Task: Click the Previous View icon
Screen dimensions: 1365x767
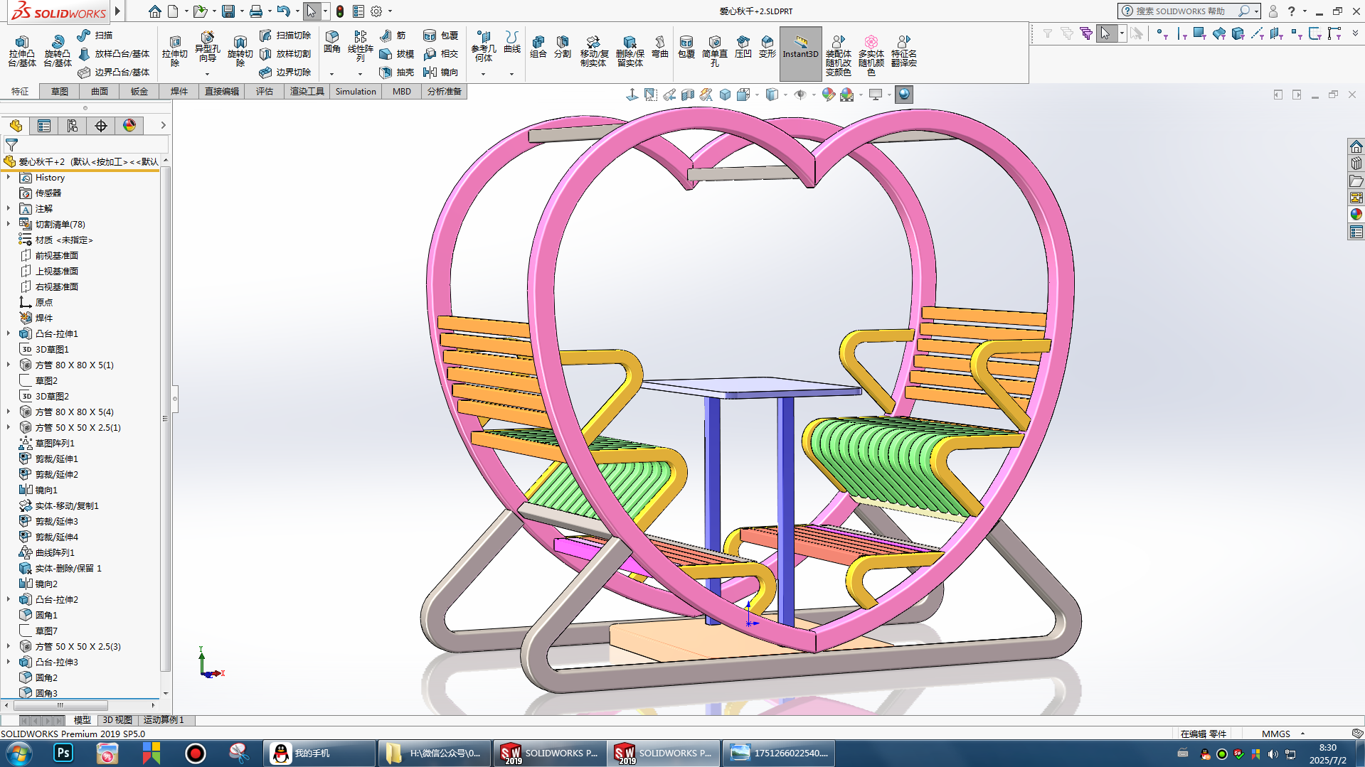Action: click(669, 95)
